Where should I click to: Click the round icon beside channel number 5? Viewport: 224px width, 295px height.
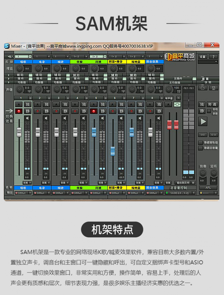click(x=105, y=98)
